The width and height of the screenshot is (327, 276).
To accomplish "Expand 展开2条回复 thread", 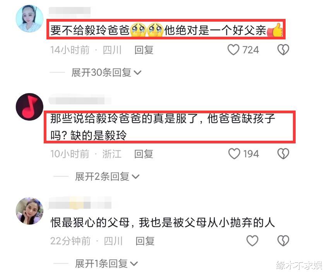I will coord(107,177).
